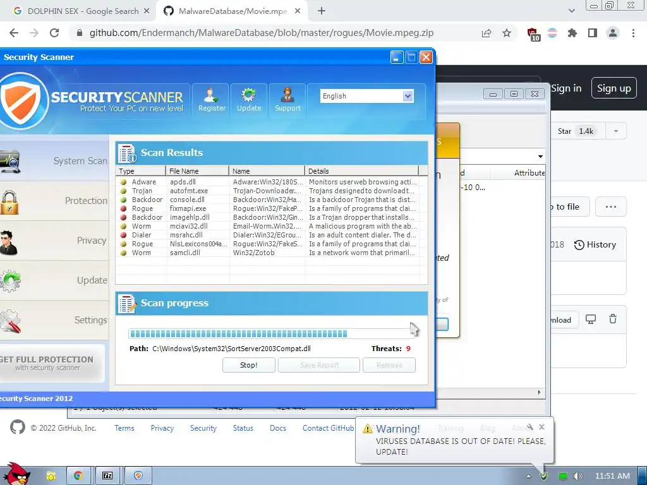Viewport: 647px width, 485px height.
Task: Reload the GitHub page
Action: tap(54, 33)
